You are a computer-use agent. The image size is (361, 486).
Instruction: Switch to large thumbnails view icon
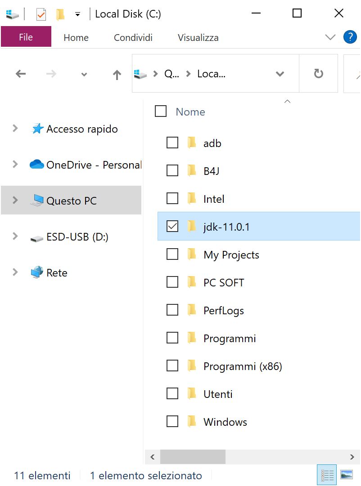pyautogui.click(x=346, y=475)
